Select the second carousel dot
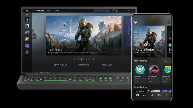The height and width of the screenshot is (108, 193). pos(81,59)
